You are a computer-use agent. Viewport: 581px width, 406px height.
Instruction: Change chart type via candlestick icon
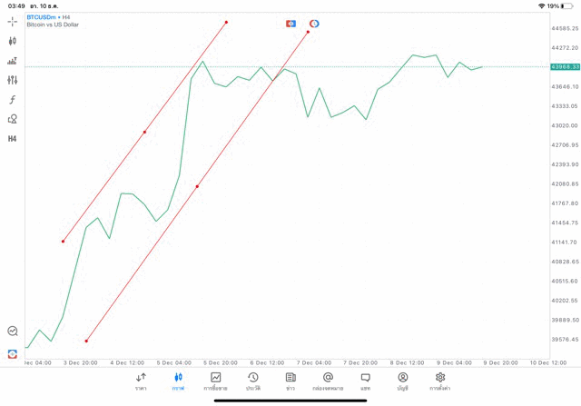(13, 41)
